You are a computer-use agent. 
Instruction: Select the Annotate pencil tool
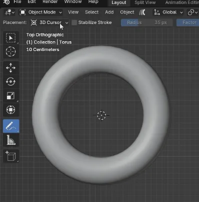(x=11, y=126)
